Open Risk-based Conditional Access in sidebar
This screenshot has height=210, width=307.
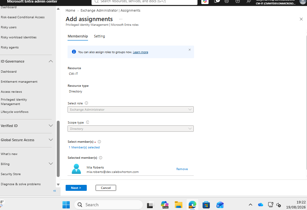[x=23, y=17]
